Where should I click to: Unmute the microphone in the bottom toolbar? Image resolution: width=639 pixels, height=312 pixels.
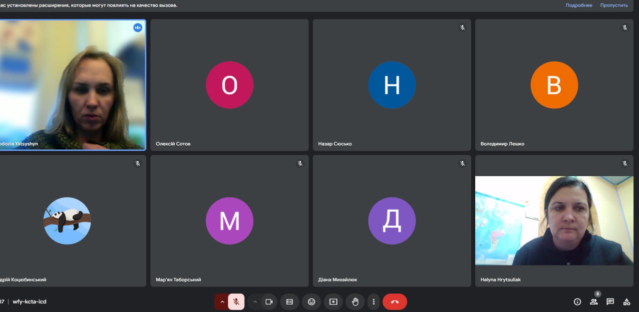click(x=236, y=302)
